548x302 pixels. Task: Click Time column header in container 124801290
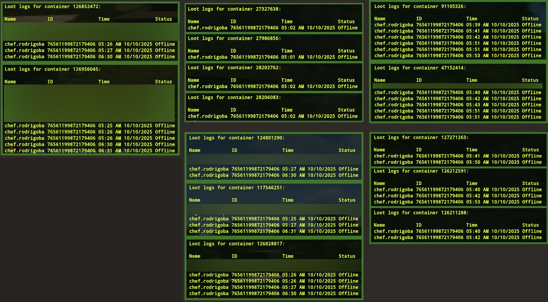point(288,150)
